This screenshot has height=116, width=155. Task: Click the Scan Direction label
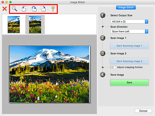point(119,27)
